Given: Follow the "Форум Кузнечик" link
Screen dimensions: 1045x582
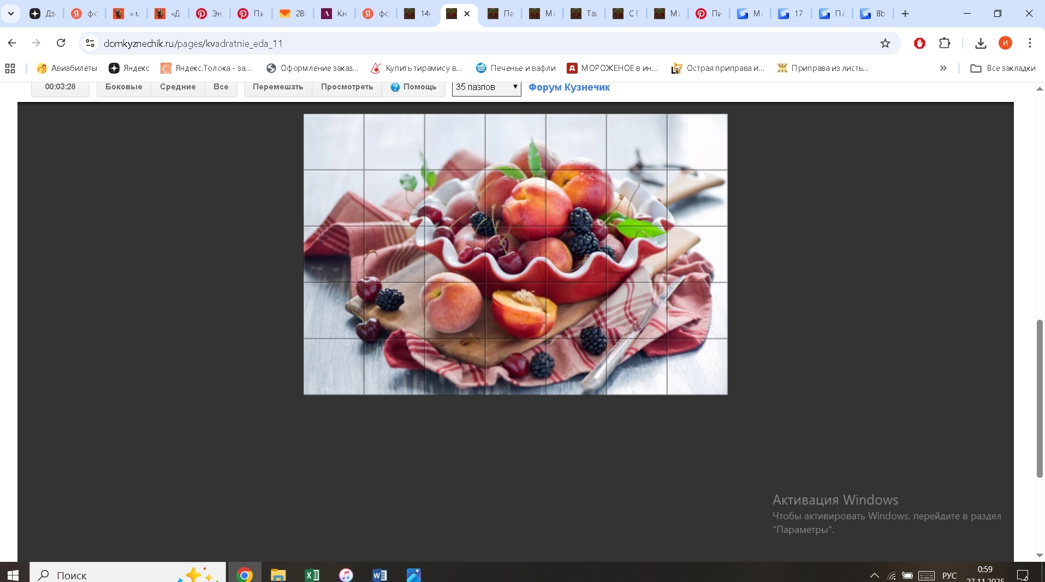Looking at the screenshot, I should (x=569, y=87).
